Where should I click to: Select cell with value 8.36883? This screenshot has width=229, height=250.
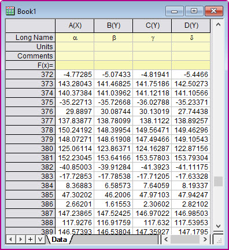(75, 186)
